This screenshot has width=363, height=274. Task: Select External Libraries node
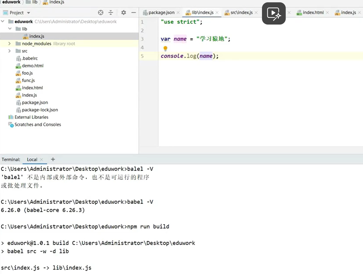coord(28,117)
